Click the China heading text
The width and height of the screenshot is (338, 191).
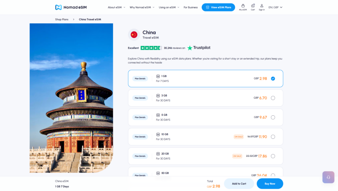149,33
